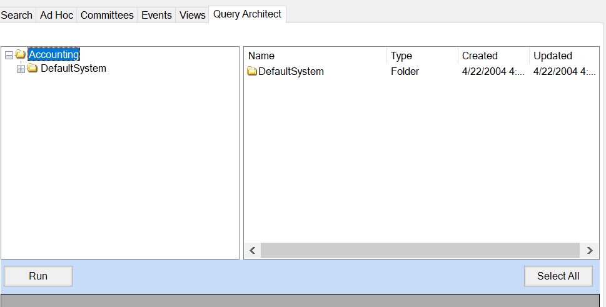The height and width of the screenshot is (307, 606).
Task: Click the DefaultSystem folder icon in the list
Action: (252, 71)
